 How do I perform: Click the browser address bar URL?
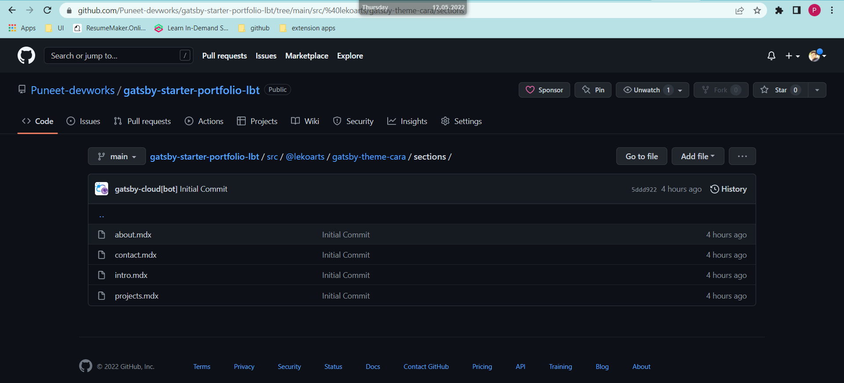(271, 11)
